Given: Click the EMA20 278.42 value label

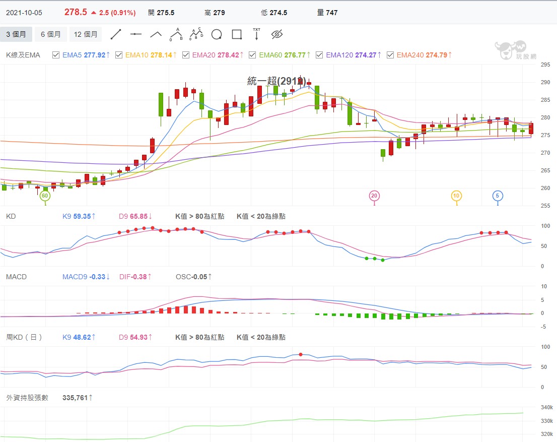Looking at the screenshot, I should (x=218, y=55).
